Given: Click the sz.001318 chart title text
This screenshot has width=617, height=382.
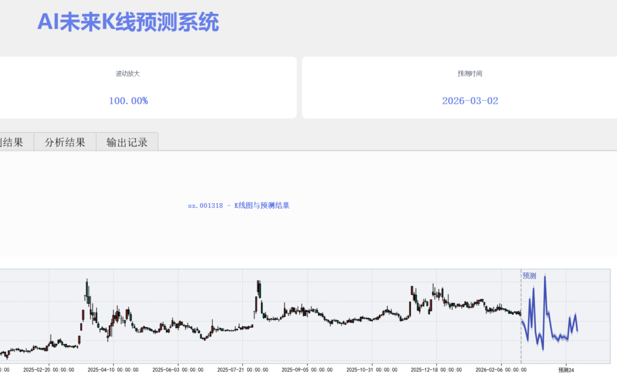Looking at the screenshot, I should click(x=239, y=205).
